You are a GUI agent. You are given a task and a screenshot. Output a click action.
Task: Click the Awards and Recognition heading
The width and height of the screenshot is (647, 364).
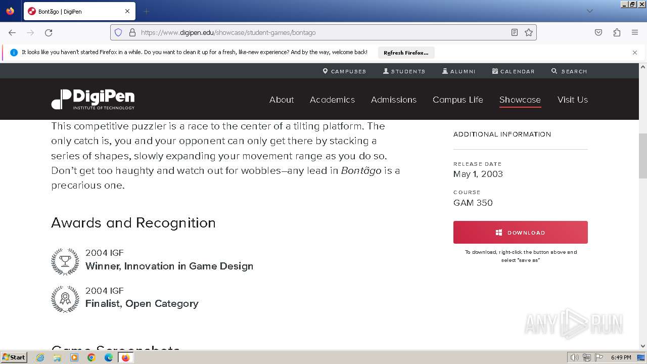pos(133,223)
